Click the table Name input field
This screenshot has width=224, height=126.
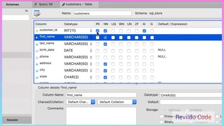click(102, 13)
